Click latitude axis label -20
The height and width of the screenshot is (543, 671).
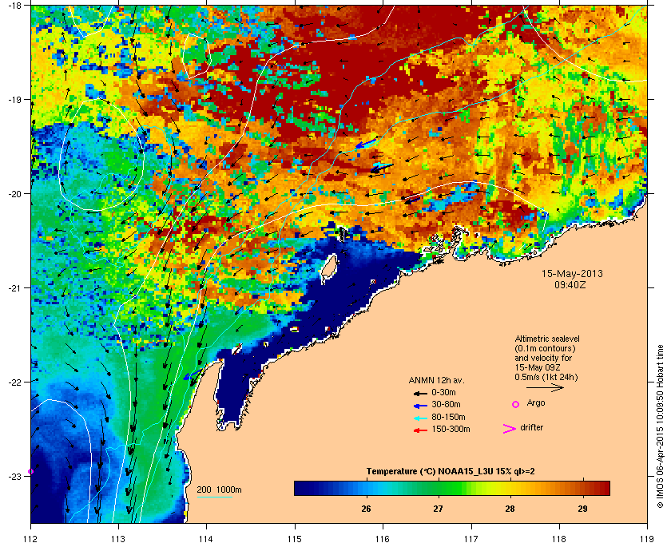pos(15,193)
